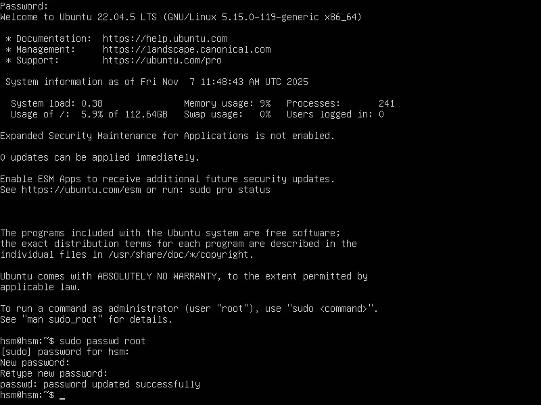Click the 'Swap usage: 0%' reading

click(x=227, y=114)
